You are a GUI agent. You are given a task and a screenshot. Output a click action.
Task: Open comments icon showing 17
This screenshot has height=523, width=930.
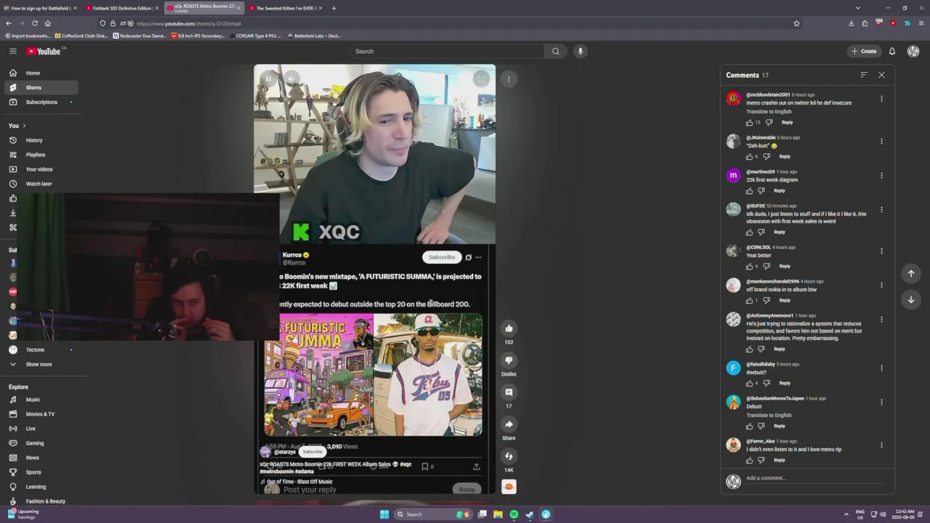[x=509, y=392]
